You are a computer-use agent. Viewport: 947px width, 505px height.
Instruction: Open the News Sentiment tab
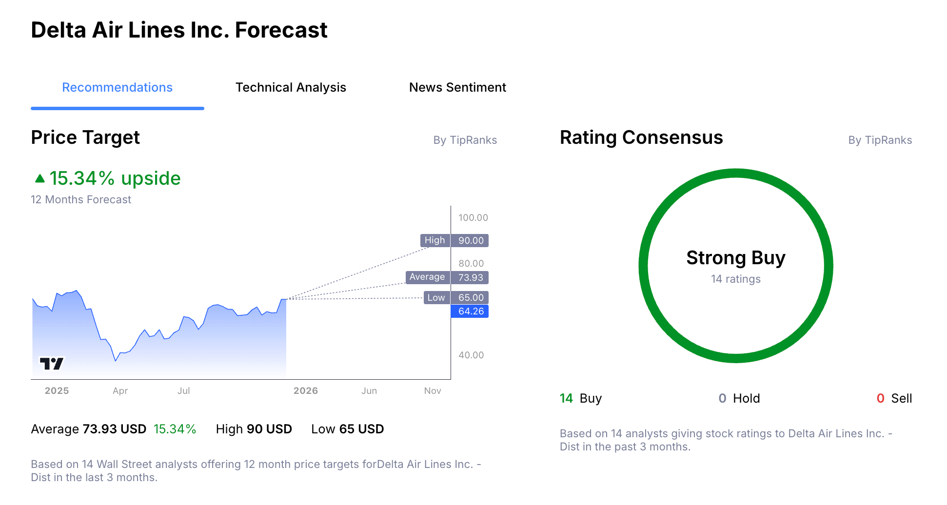click(457, 87)
